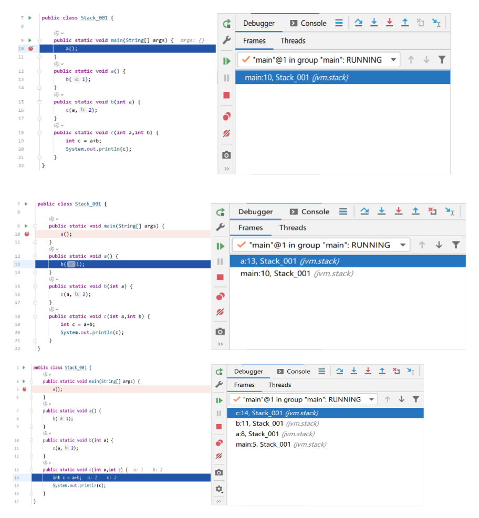Open Console tab in debugger showing only main:10 frame
This screenshot has width=479, height=518.
coord(308,23)
